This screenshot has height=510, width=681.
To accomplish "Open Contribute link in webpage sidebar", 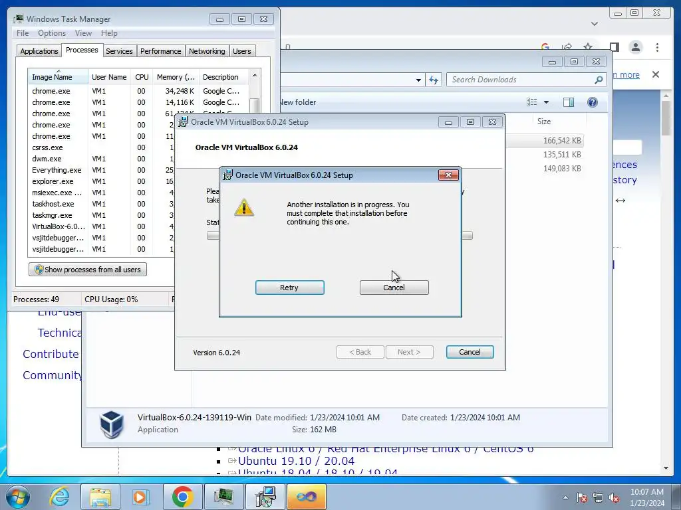I will pos(51,354).
